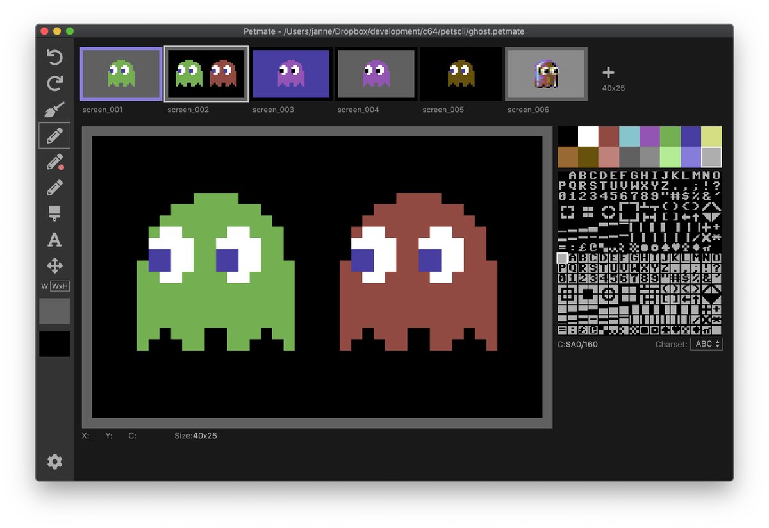The image size is (769, 528).
Task: Click the screen_002 label text
Action: click(x=188, y=110)
